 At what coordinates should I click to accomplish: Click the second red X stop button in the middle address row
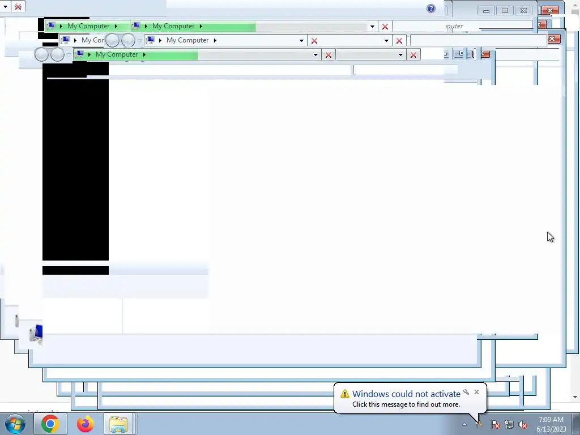point(399,41)
